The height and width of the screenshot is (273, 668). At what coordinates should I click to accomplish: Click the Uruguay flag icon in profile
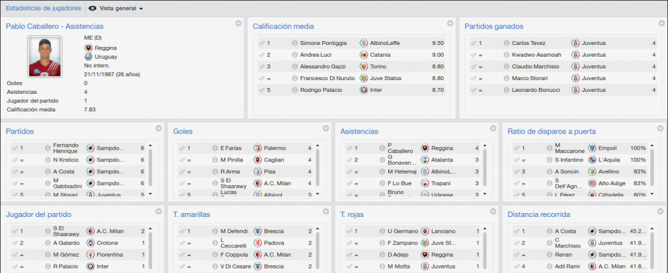89,57
